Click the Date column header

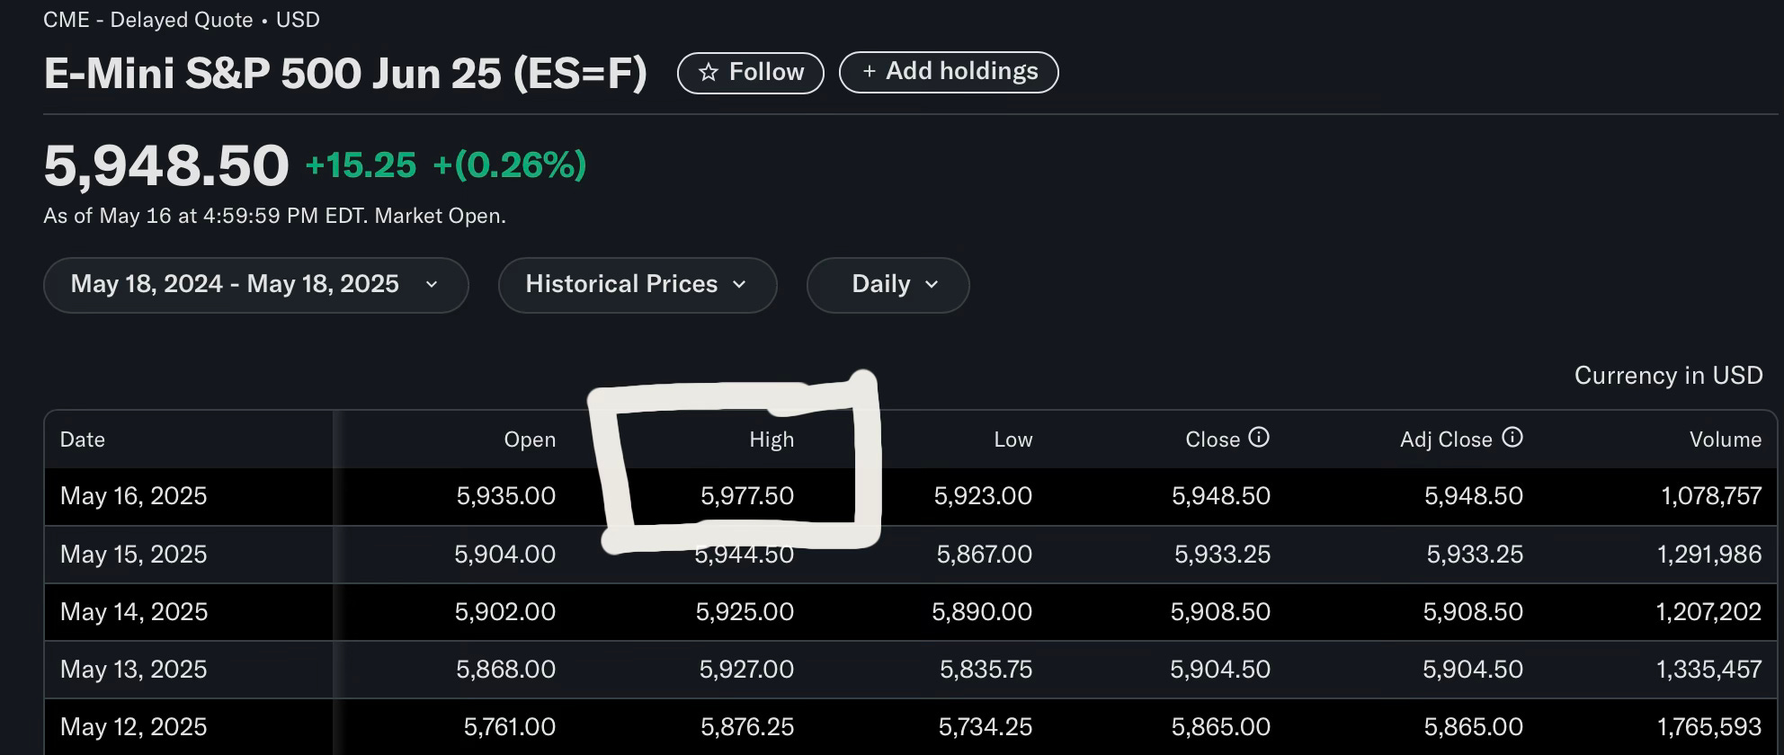click(83, 440)
